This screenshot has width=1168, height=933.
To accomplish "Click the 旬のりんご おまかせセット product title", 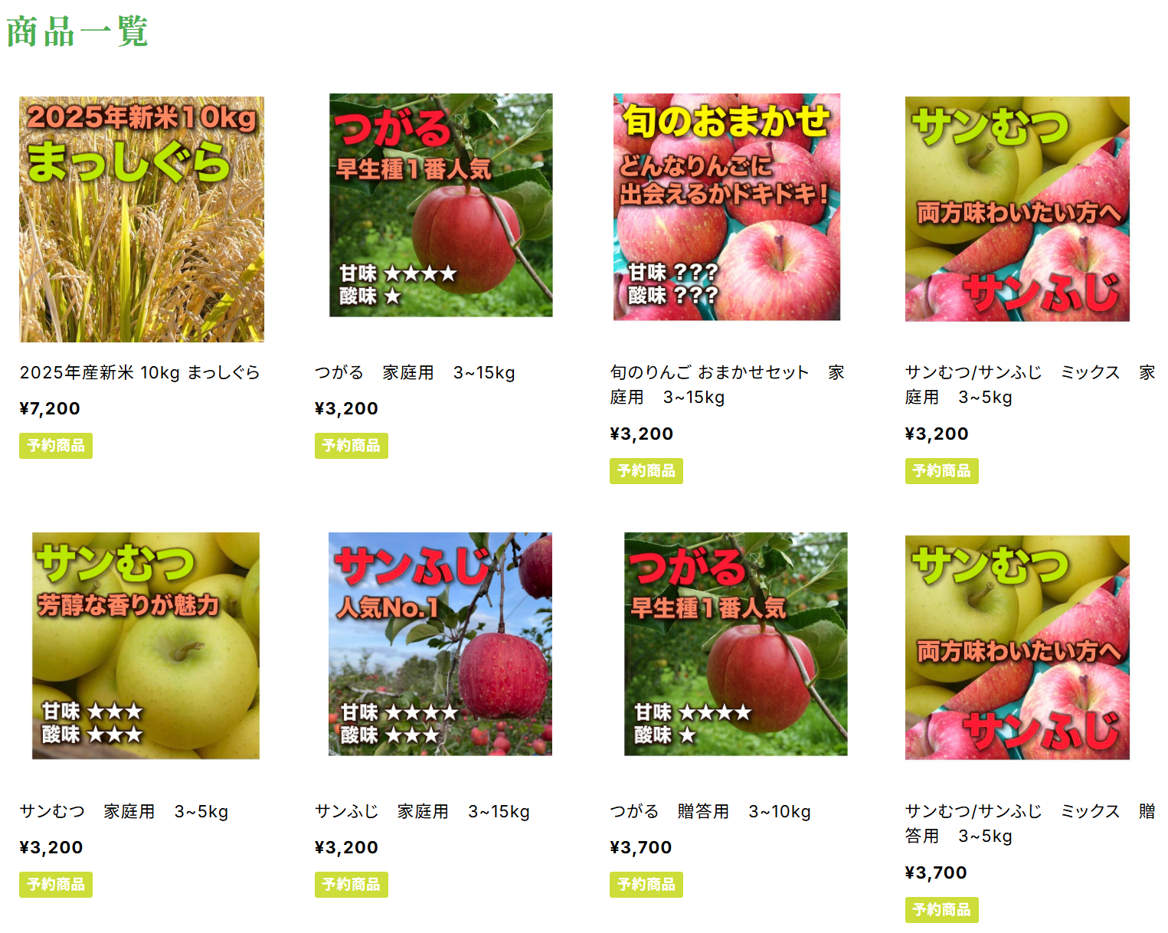I will tap(728, 385).
